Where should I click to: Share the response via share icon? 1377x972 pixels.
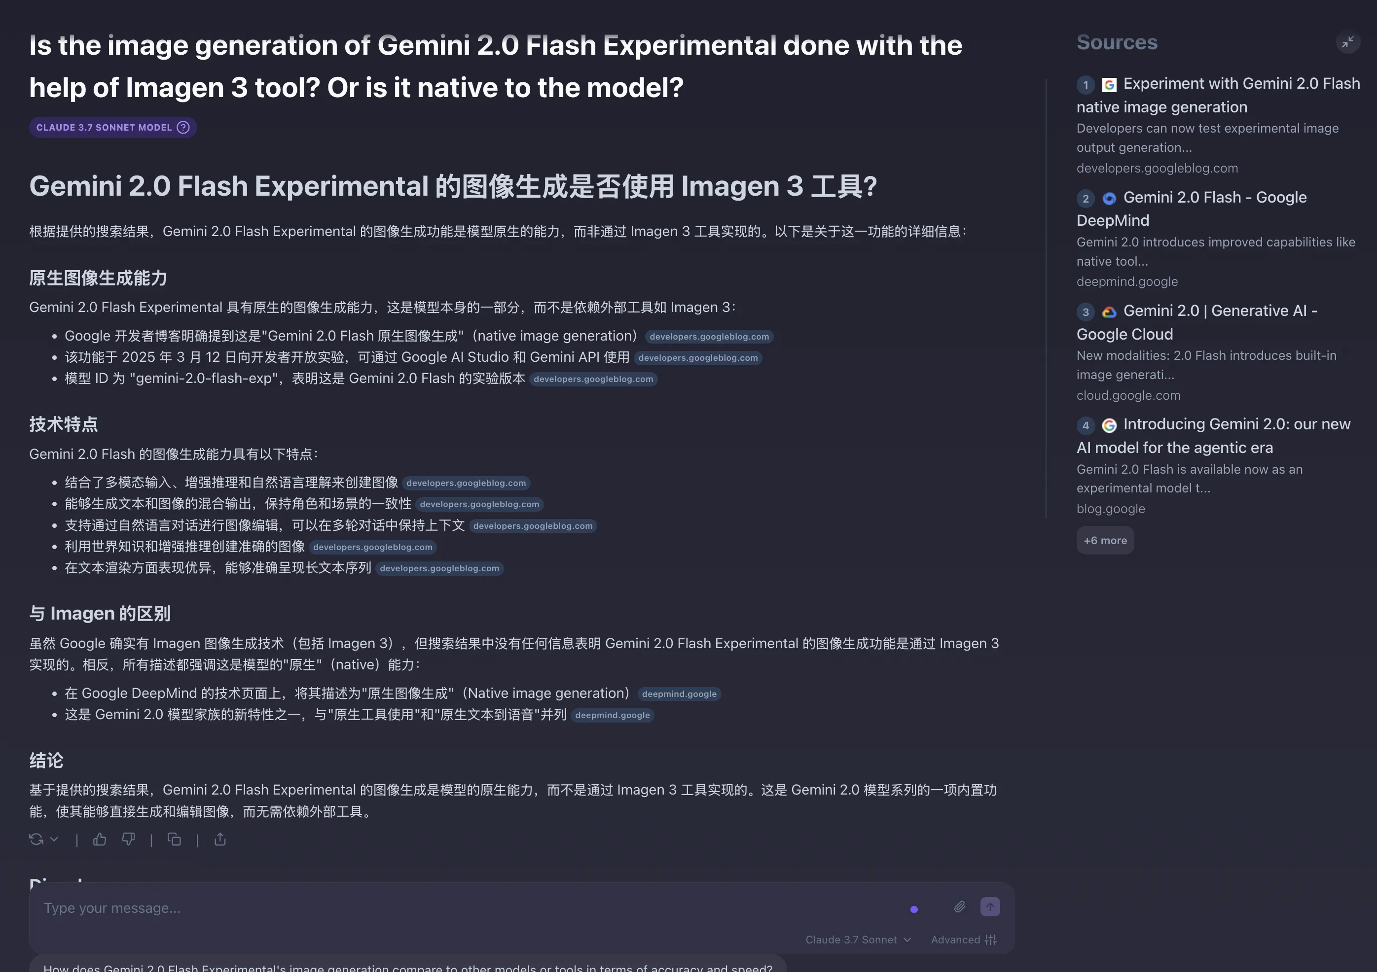pos(220,839)
